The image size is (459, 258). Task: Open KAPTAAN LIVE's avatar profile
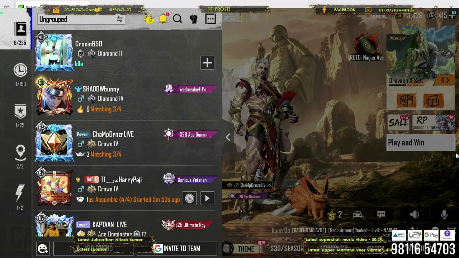pos(54,225)
